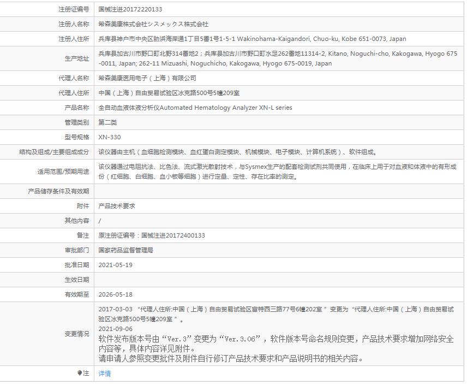Image resolution: width=467 pixels, height=384 pixels.
Task: Select change entry date 2021-09-06
Action: point(115,329)
